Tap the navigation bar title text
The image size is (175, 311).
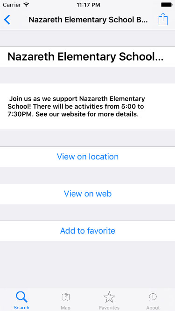[x=88, y=20]
